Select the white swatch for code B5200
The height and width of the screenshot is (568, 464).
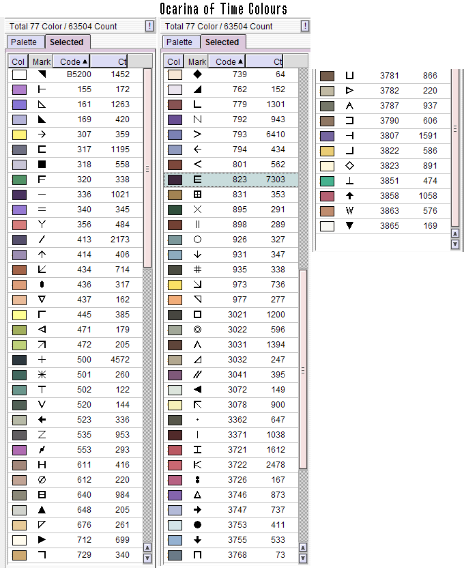19,74
